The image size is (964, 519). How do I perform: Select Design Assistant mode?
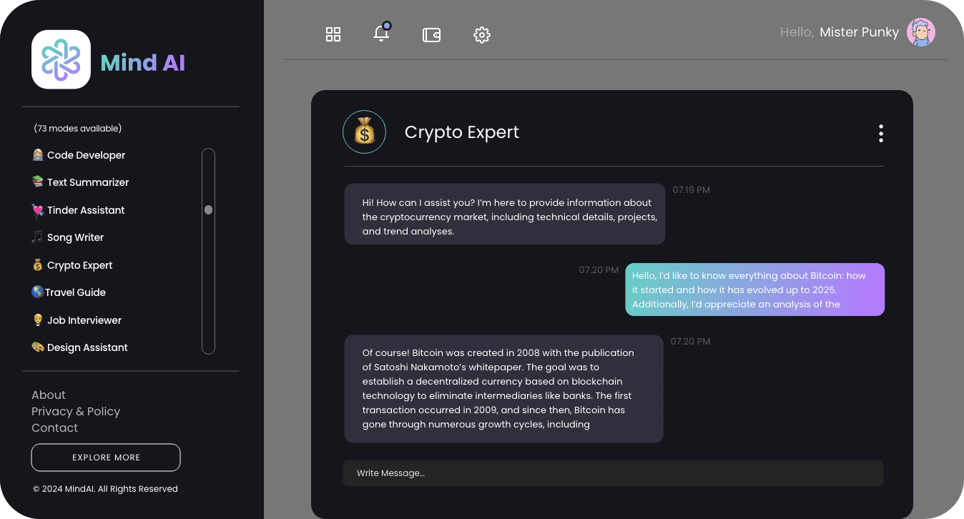[79, 347]
